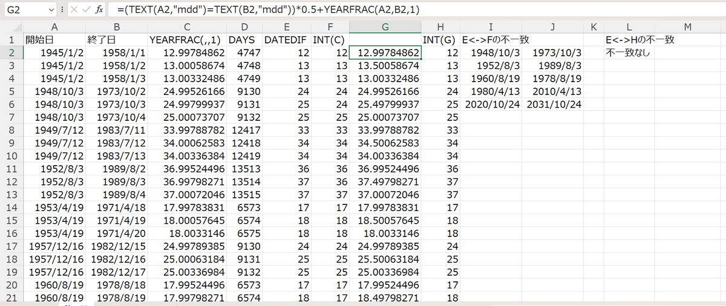Cancel formula entry with X icon

(x=73, y=10)
